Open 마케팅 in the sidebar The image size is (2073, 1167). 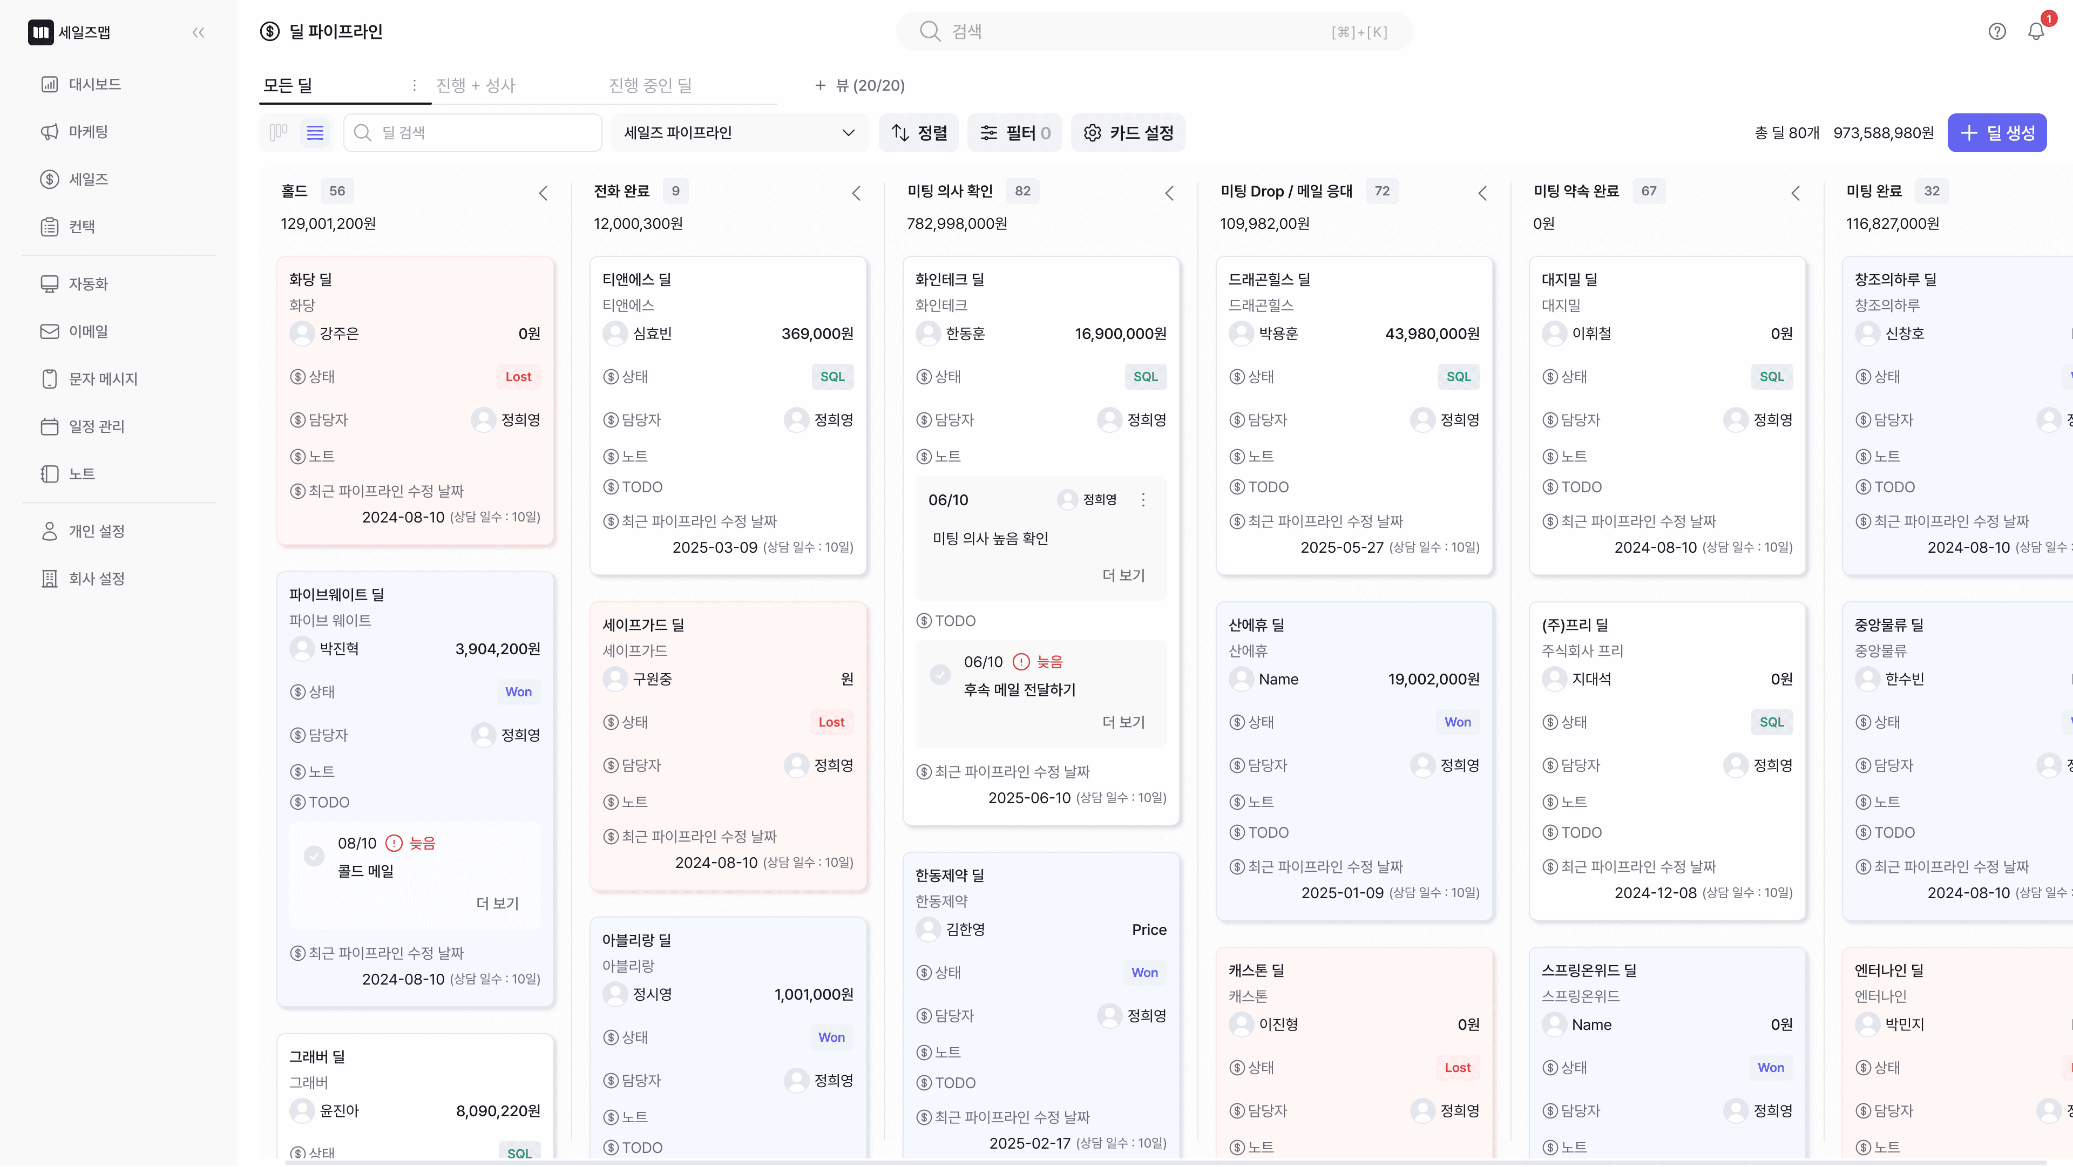click(x=74, y=131)
